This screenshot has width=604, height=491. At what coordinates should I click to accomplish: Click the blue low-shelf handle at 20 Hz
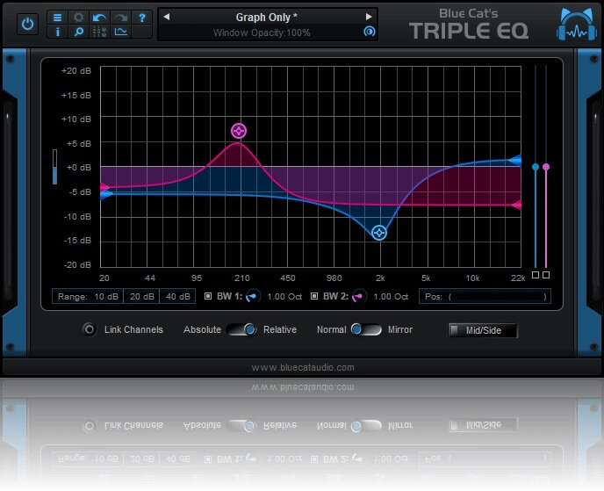tap(105, 195)
